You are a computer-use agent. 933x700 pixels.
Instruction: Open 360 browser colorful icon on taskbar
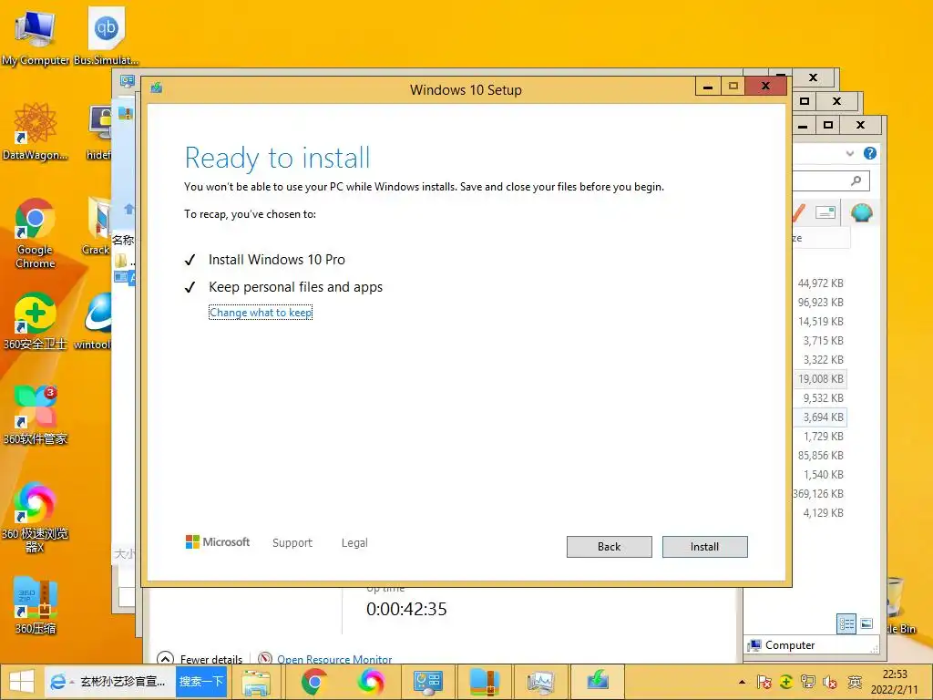pyautogui.click(x=370, y=682)
